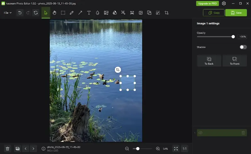Go to the next image
This screenshot has height=154, width=251.
coord(34,149)
